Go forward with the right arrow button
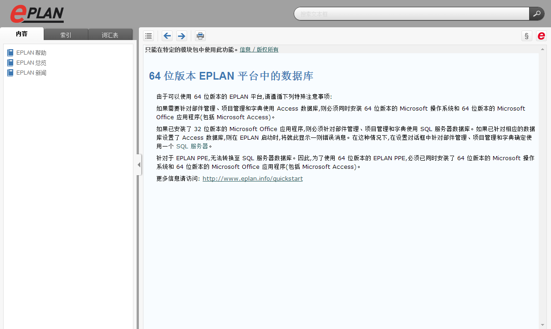 181,36
